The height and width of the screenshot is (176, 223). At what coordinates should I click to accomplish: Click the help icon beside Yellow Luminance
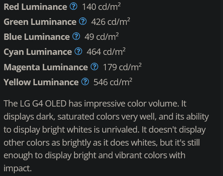point(85,82)
